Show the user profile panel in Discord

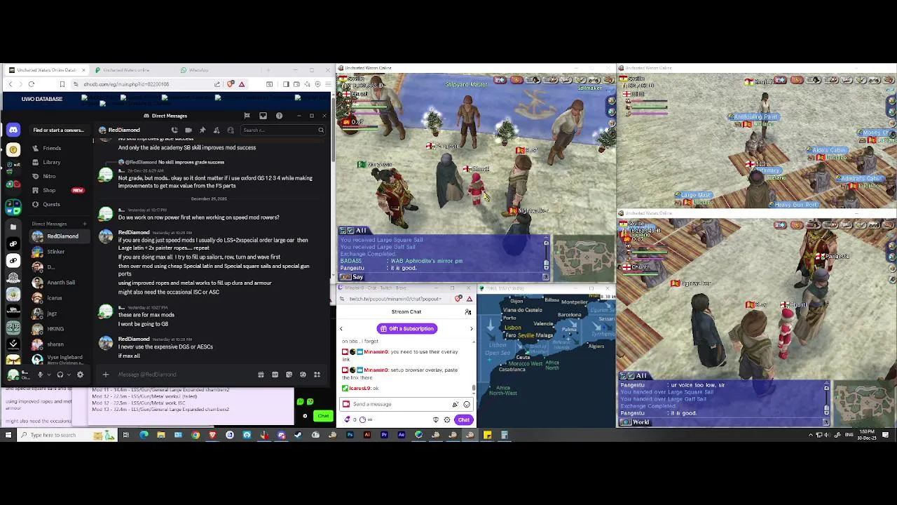231,130
